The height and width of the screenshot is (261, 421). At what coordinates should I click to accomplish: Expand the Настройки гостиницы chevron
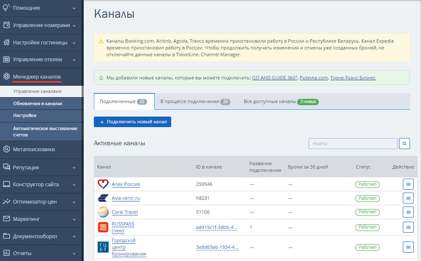pos(74,43)
